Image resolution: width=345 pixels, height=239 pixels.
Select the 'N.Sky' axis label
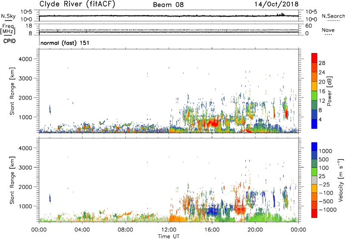tap(8, 16)
